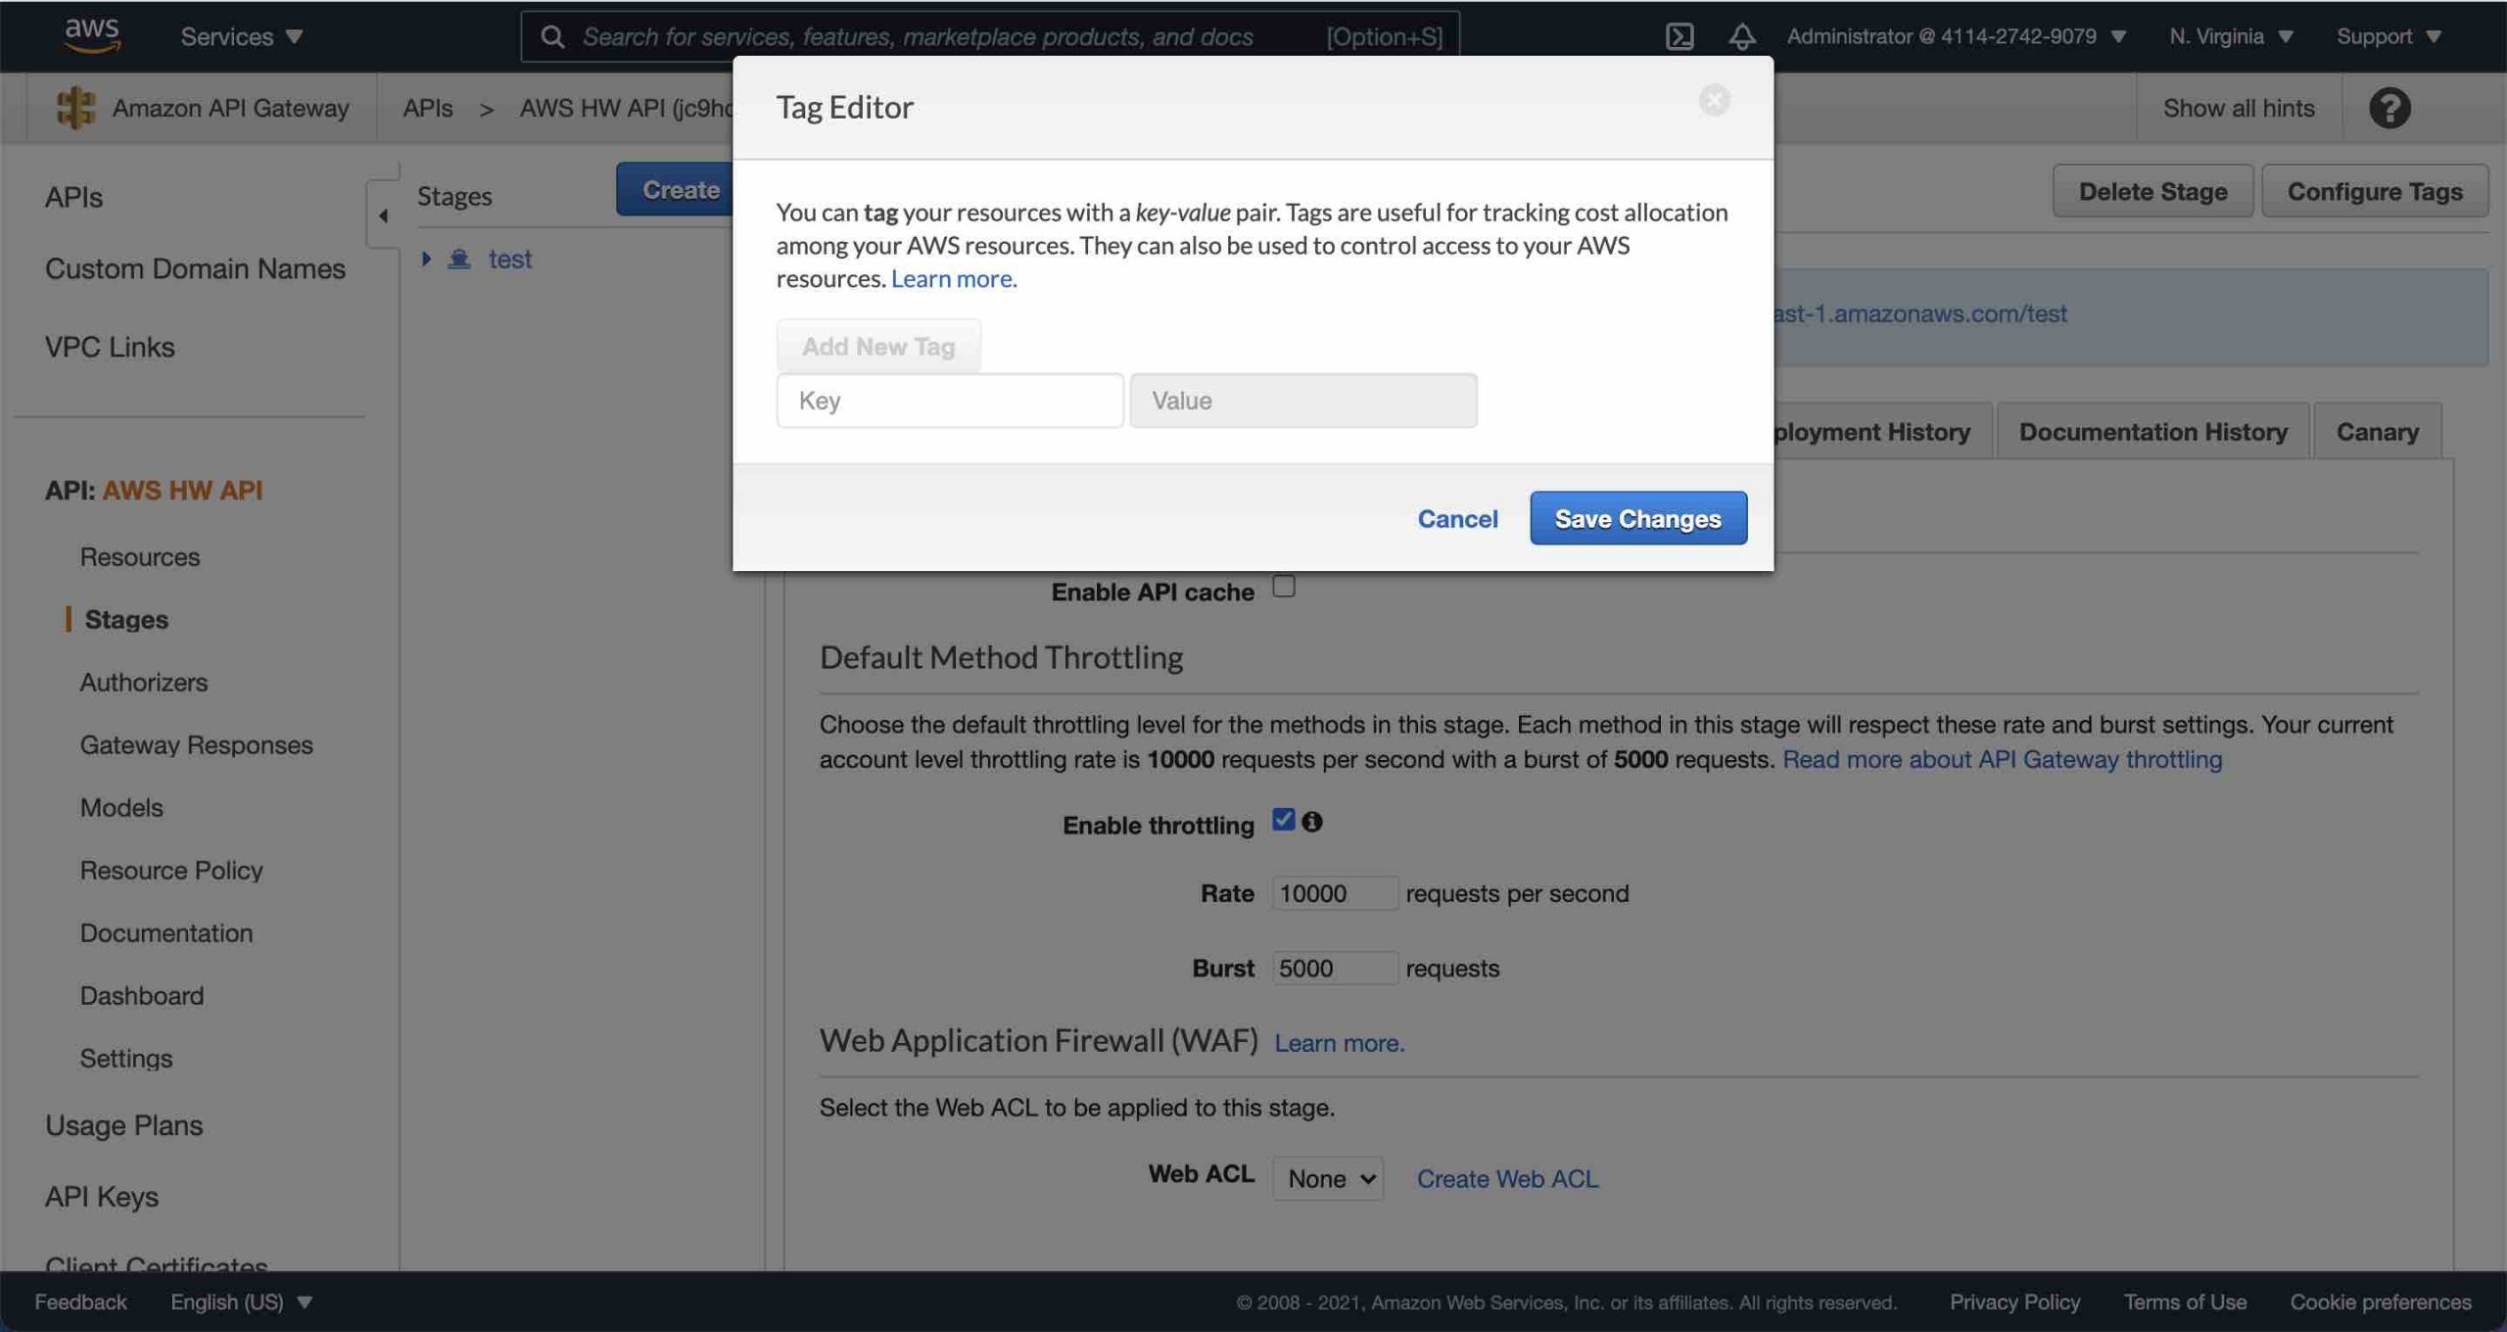
Task: Open Settings in the sidebar
Action: click(x=126, y=1058)
